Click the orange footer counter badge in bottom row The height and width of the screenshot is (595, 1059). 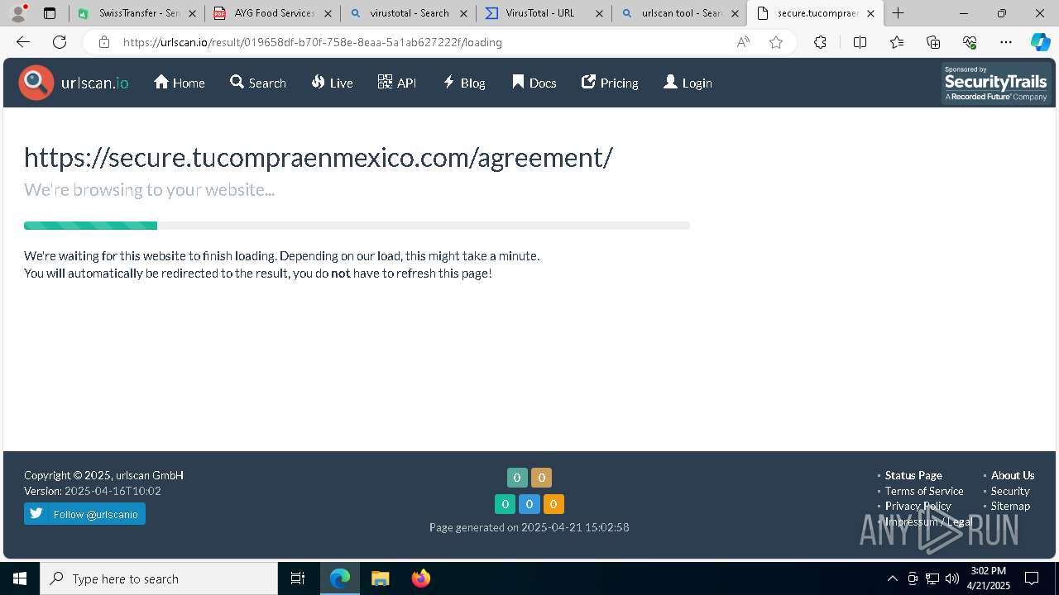(x=553, y=504)
